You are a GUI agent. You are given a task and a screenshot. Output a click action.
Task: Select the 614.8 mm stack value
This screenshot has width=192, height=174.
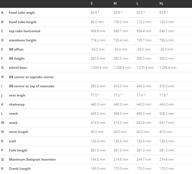(98, 123)
